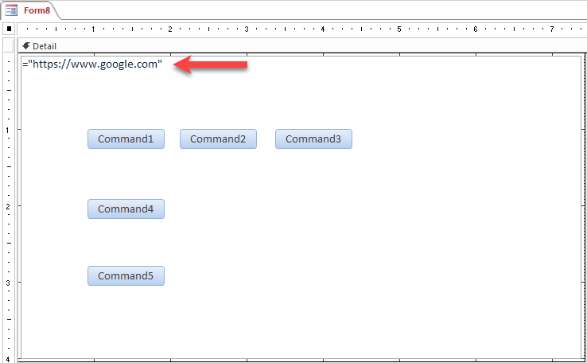
Task: Click the Detail section selector on vertical ruler
Action: (9, 45)
